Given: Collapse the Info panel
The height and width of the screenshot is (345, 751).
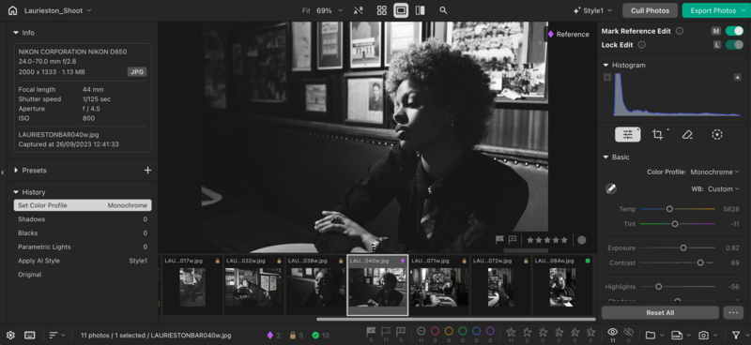Looking at the screenshot, I should click(16, 33).
